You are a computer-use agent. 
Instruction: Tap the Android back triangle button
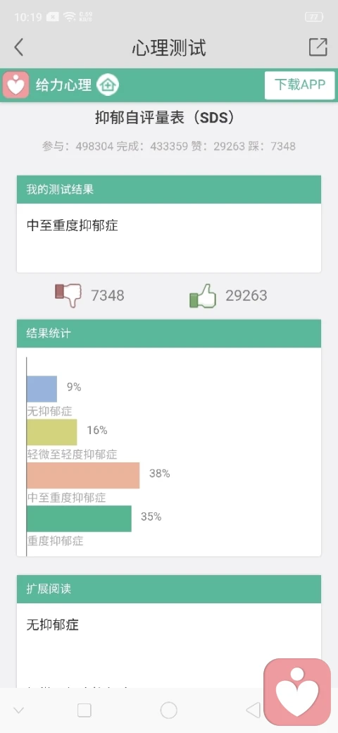[x=253, y=710]
